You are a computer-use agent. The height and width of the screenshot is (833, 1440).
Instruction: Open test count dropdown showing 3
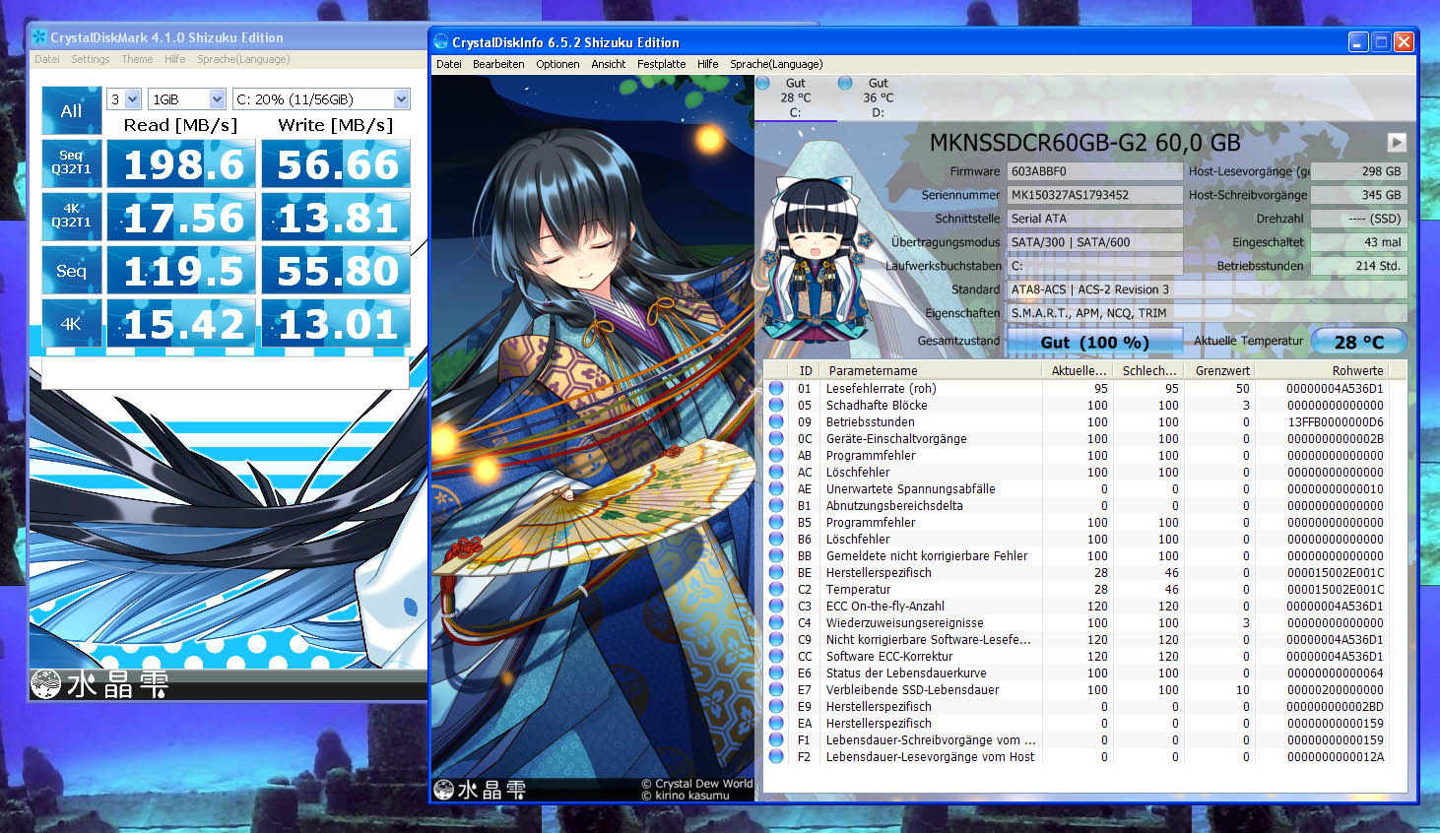[124, 99]
